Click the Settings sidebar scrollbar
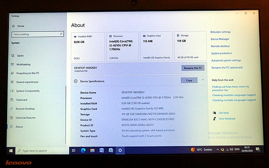 (x=65, y=115)
